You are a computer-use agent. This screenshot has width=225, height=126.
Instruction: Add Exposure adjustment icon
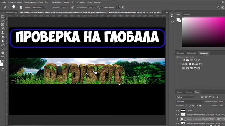pyautogui.click(x=195, y=60)
